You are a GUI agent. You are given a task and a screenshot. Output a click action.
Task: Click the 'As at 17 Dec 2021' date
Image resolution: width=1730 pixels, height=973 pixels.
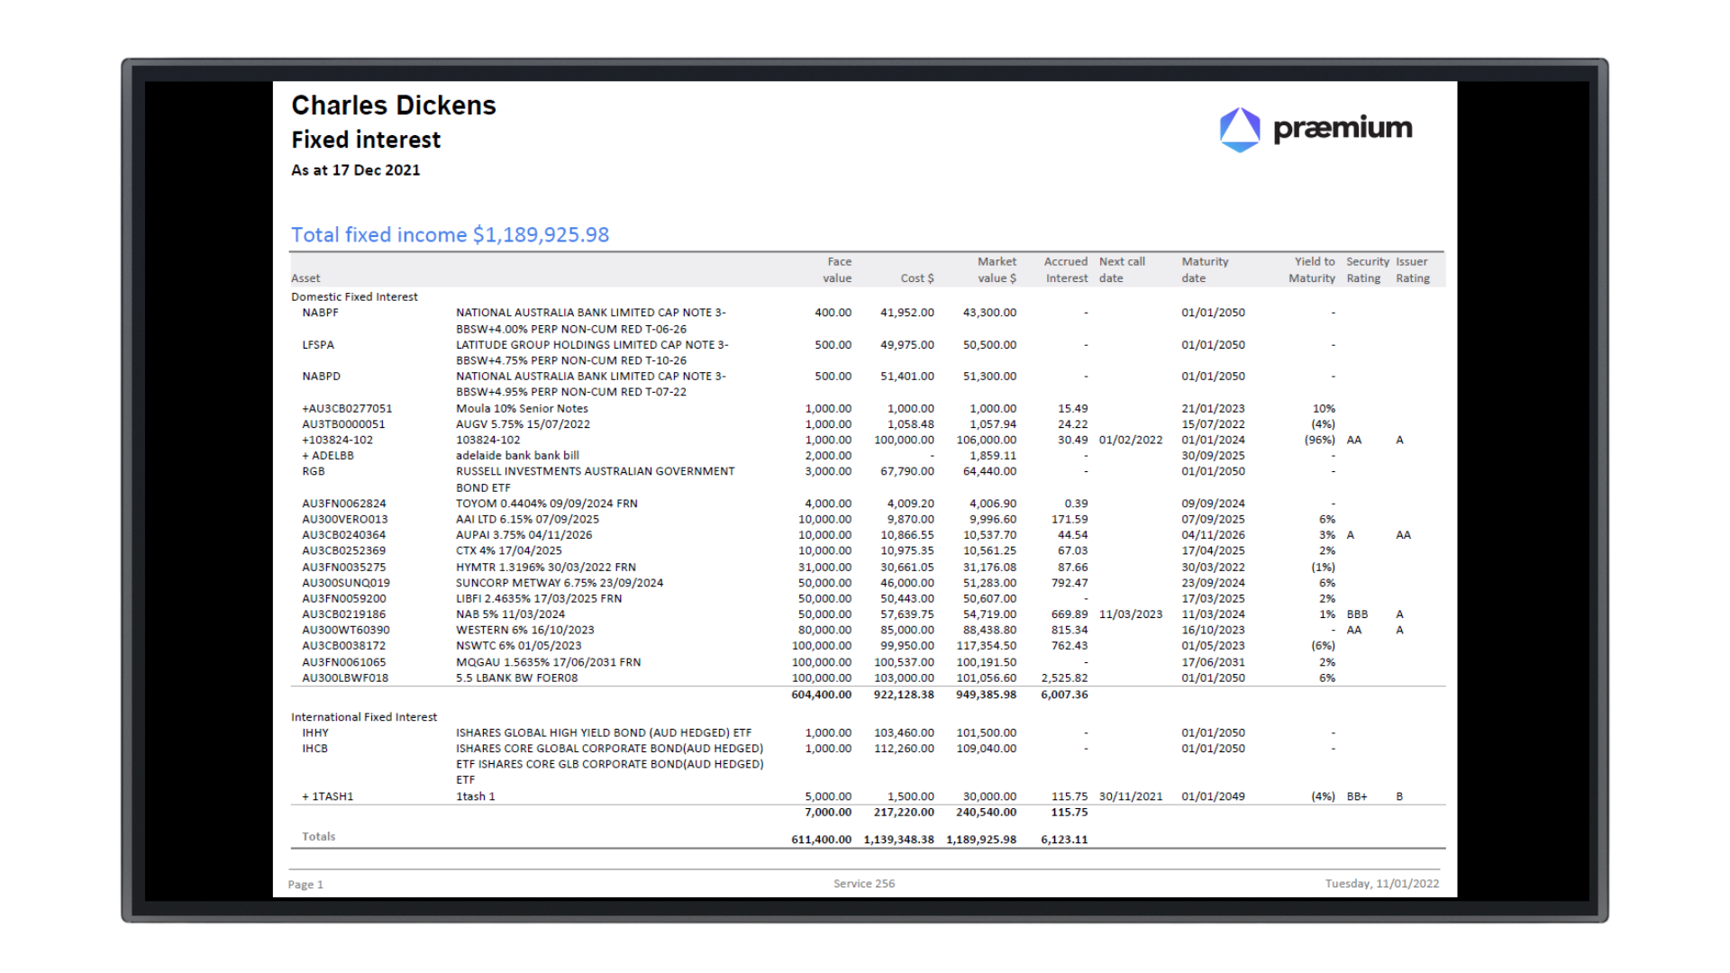[356, 170]
